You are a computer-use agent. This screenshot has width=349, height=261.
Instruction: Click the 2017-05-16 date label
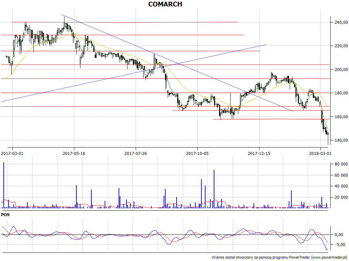(x=74, y=153)
